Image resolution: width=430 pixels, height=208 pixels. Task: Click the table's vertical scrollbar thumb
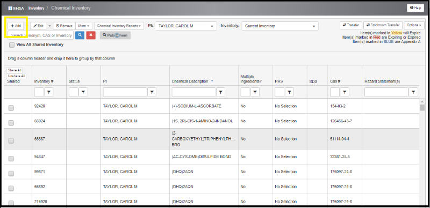click(x=422, y=107)
